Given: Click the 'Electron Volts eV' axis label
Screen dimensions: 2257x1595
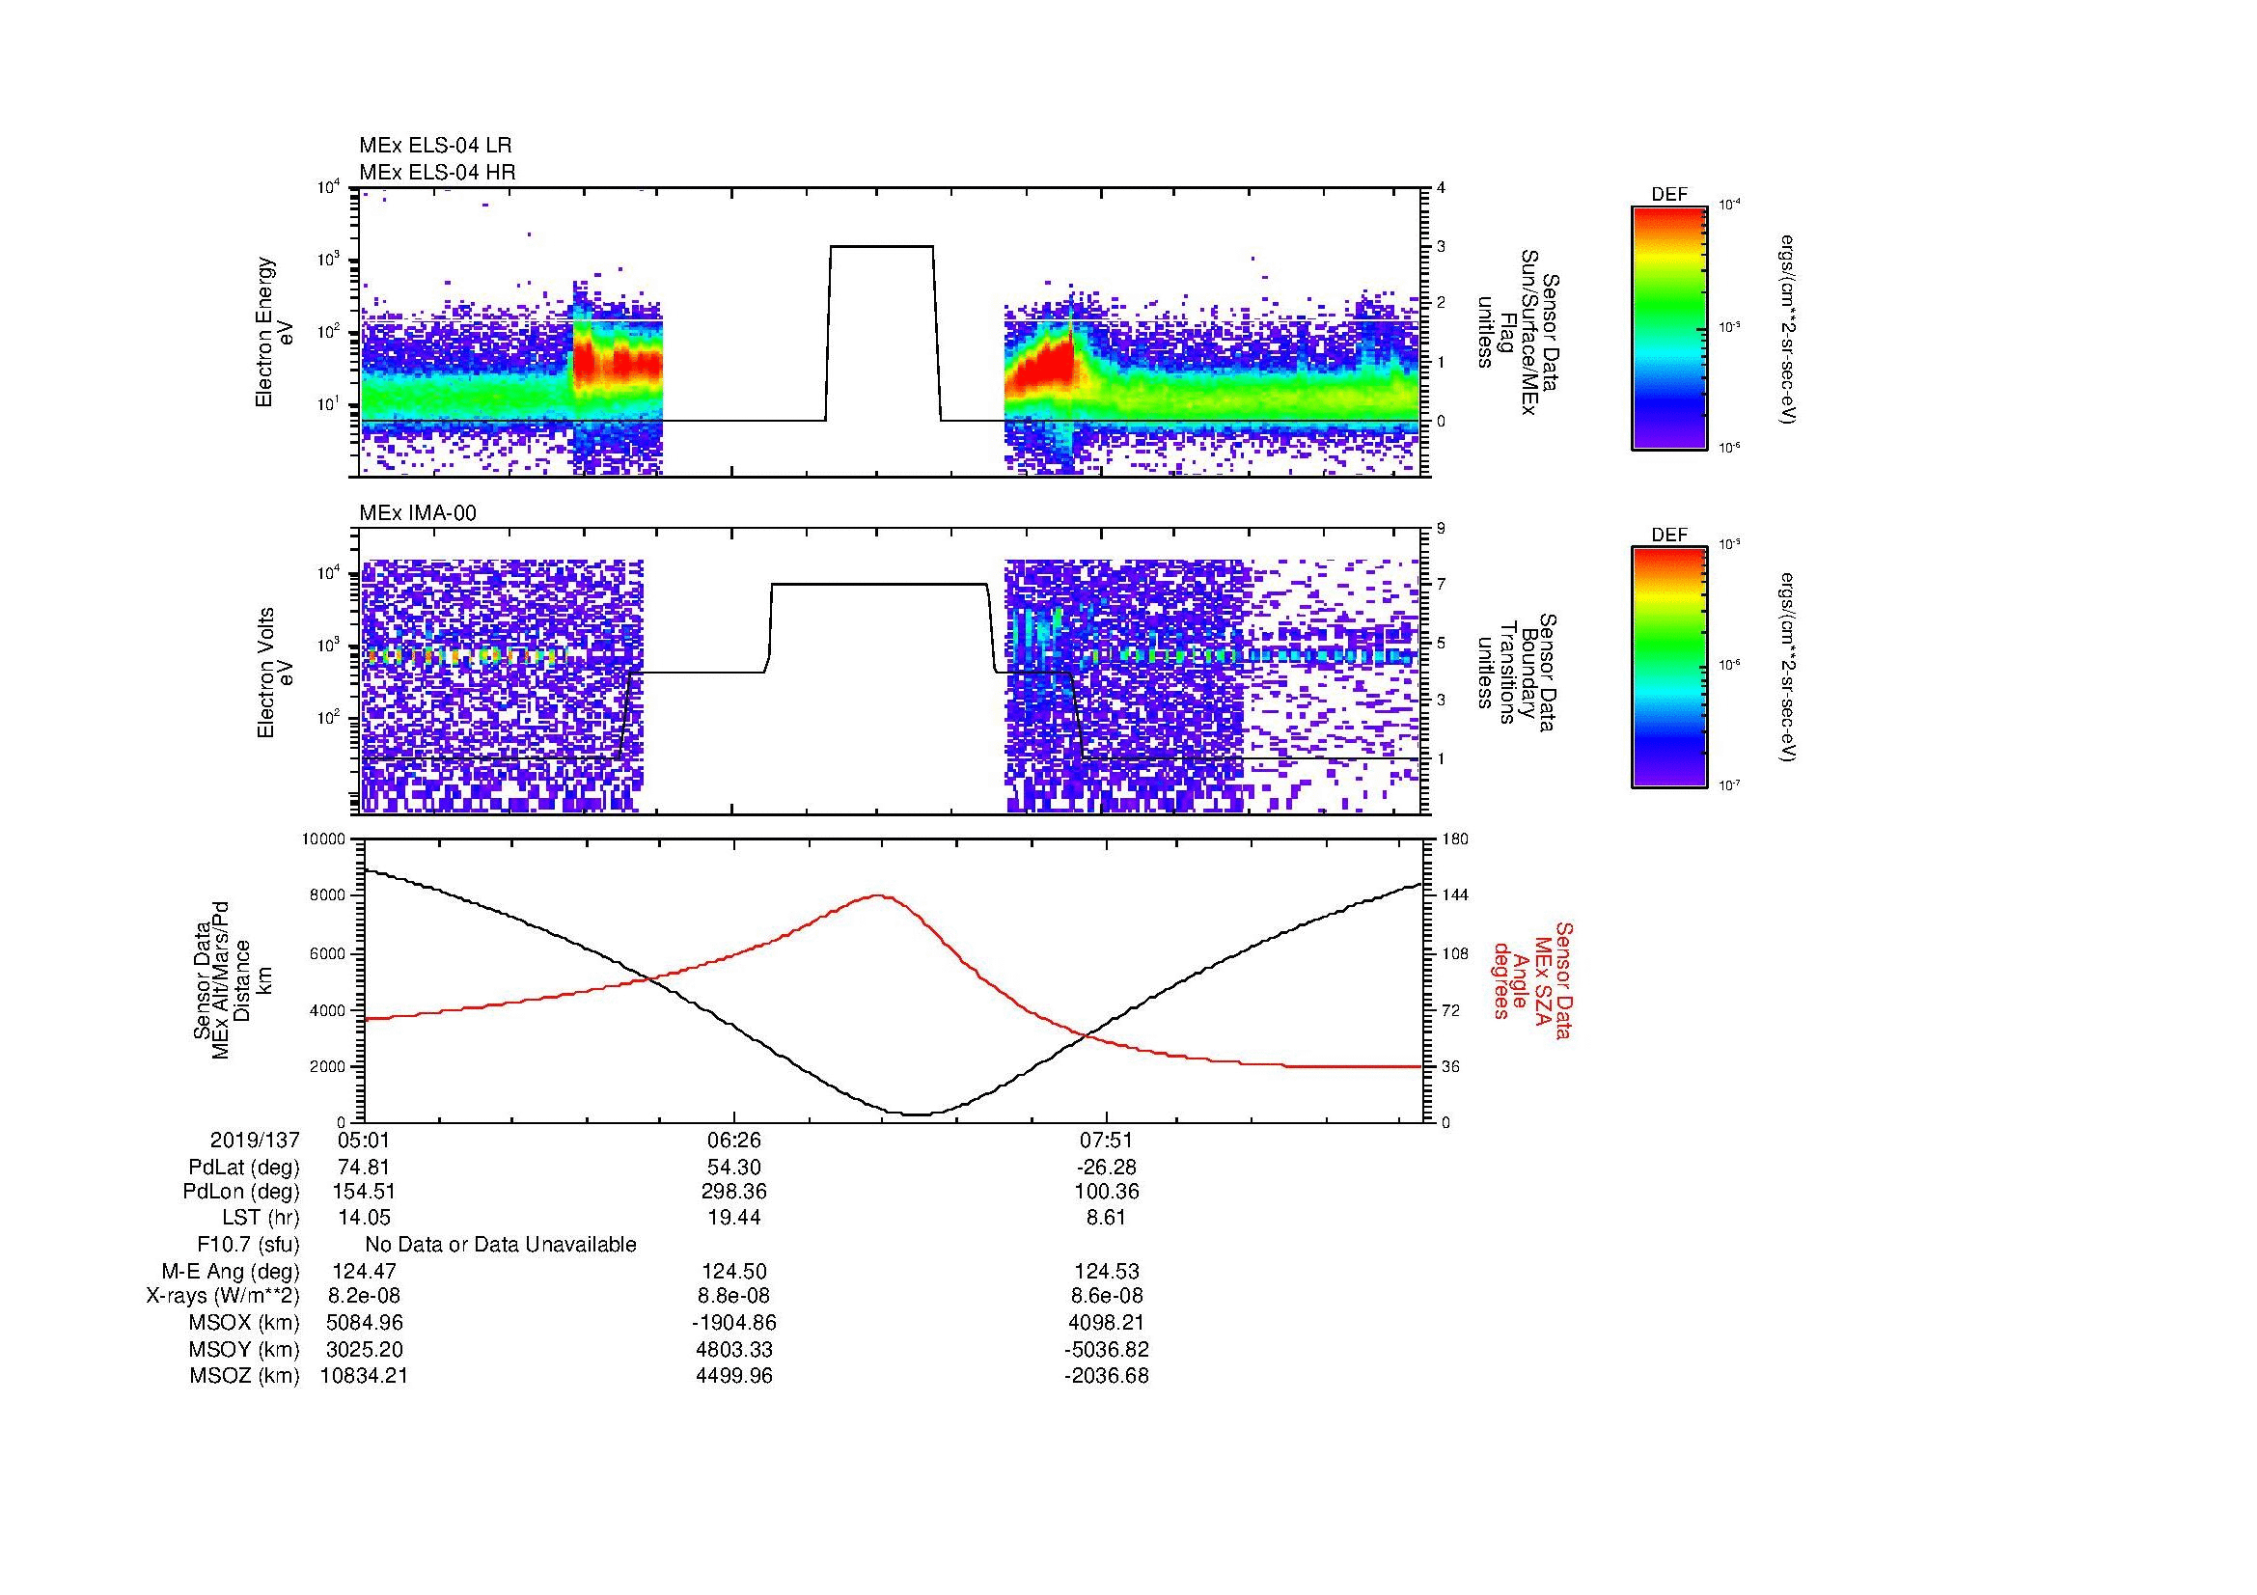Looking at the screenshot, I should [x=275, y=673].
